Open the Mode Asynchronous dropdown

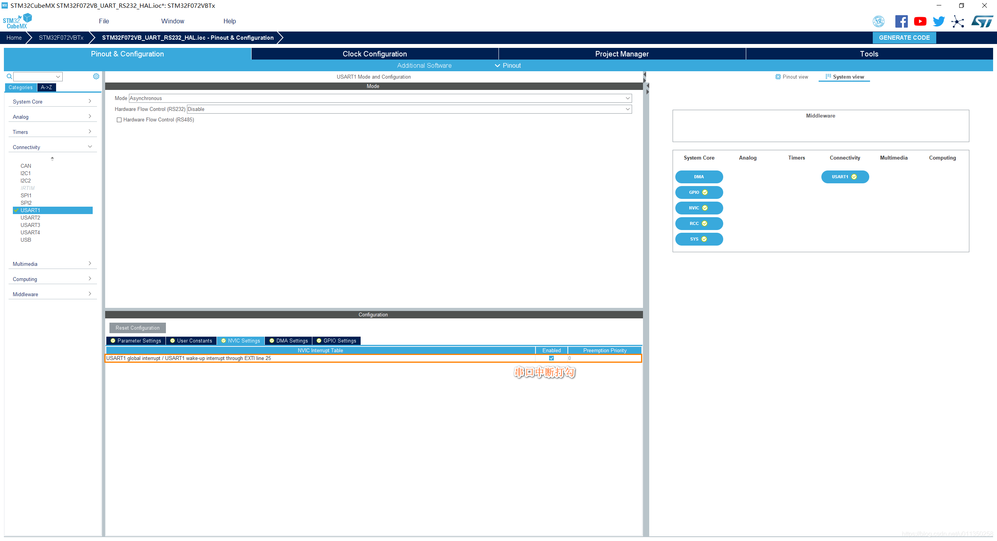[380, 98]
